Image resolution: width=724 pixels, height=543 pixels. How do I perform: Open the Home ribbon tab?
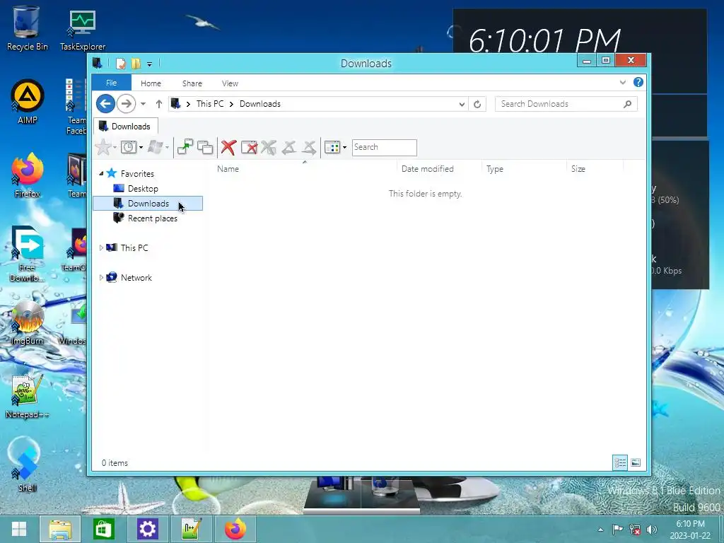click(151, 83)
